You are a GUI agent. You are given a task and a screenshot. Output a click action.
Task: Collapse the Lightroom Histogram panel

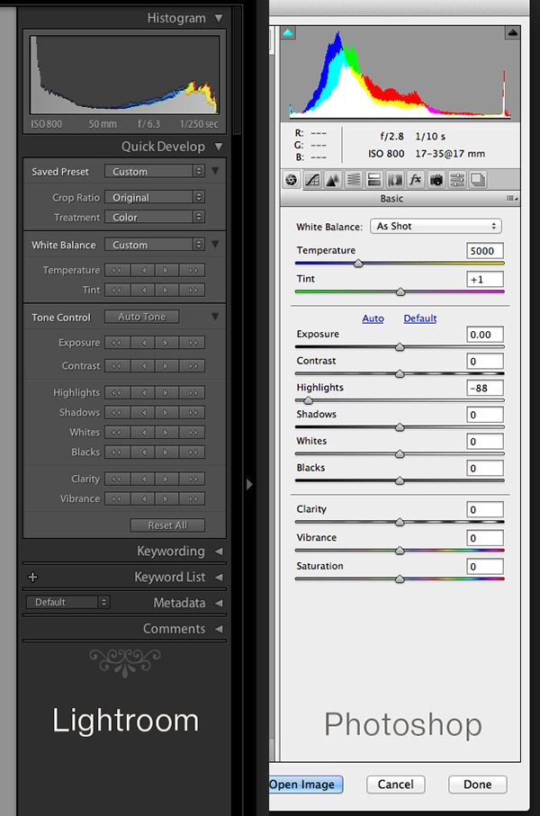[219, 18]
